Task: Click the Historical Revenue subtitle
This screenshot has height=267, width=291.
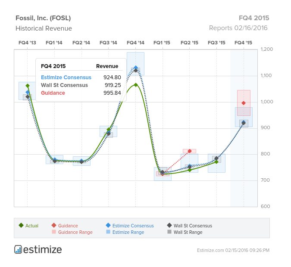Action: (x=44, y=28)
